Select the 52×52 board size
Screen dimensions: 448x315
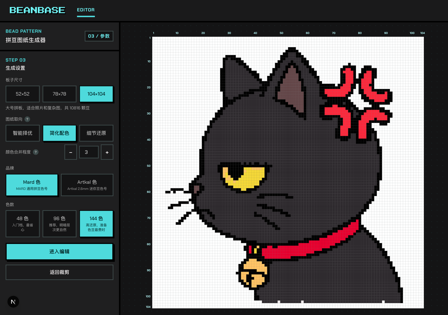23,94
